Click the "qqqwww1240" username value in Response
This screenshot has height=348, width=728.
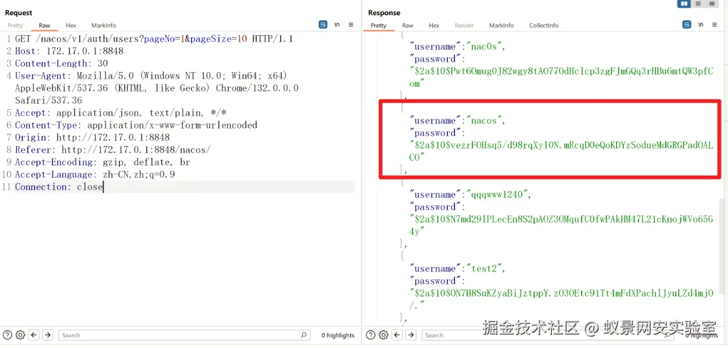(x=499, y=195)
